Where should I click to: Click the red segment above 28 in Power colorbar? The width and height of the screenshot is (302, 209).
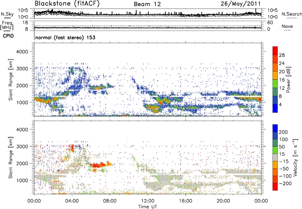(275, 51)
